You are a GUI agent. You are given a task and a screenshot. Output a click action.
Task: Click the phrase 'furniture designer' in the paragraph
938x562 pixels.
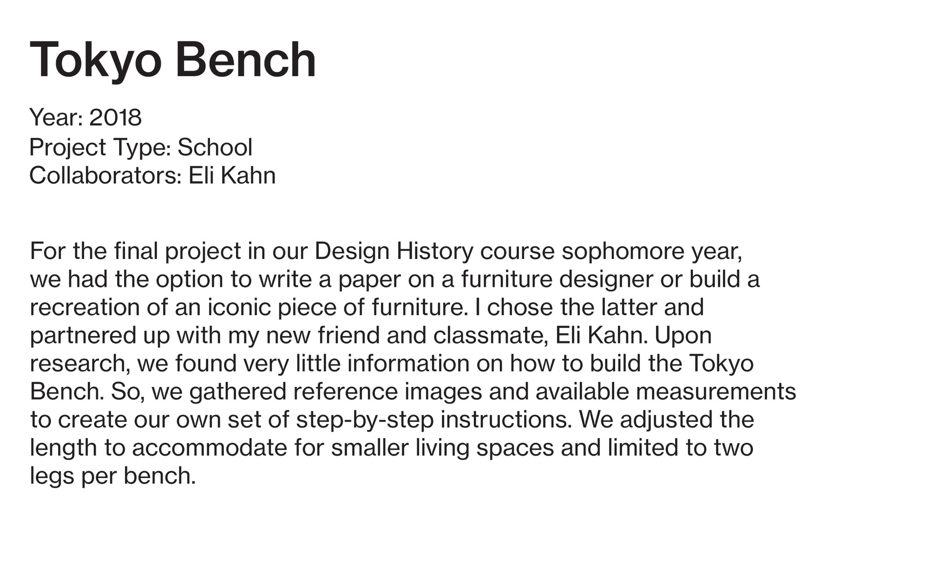coord(556,279)
